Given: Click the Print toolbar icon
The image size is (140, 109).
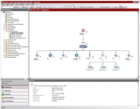Looking at the screenshot, I should 48,7.
